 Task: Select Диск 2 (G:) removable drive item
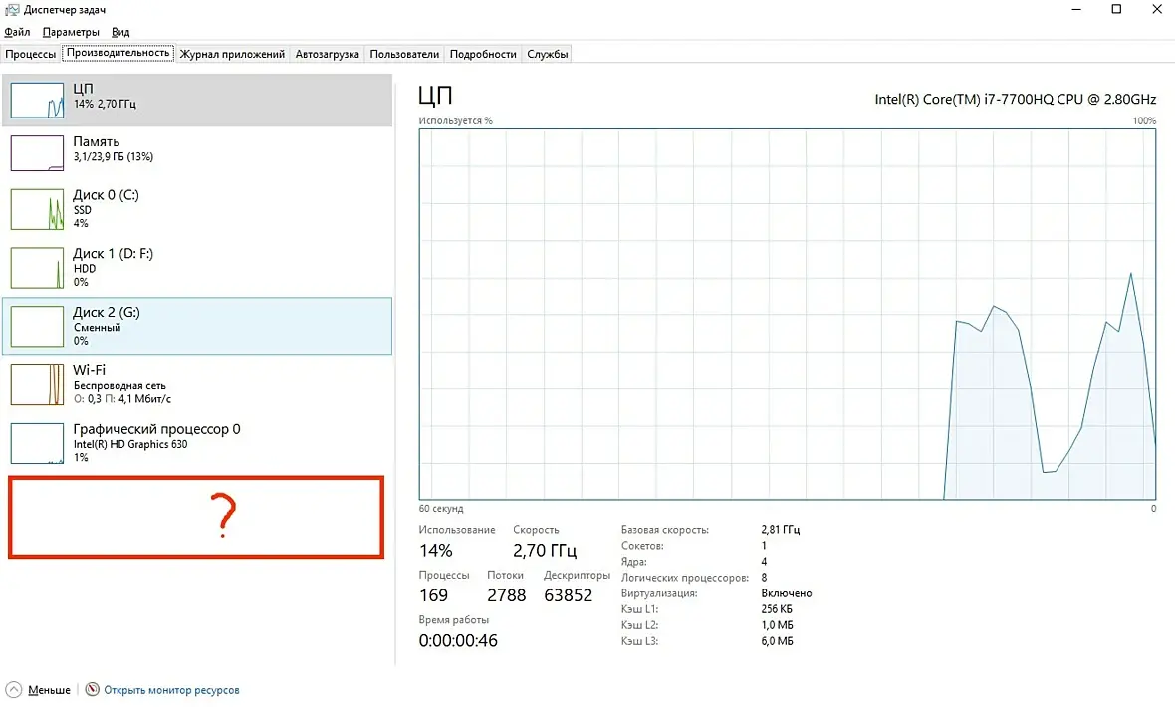point(197,327)
